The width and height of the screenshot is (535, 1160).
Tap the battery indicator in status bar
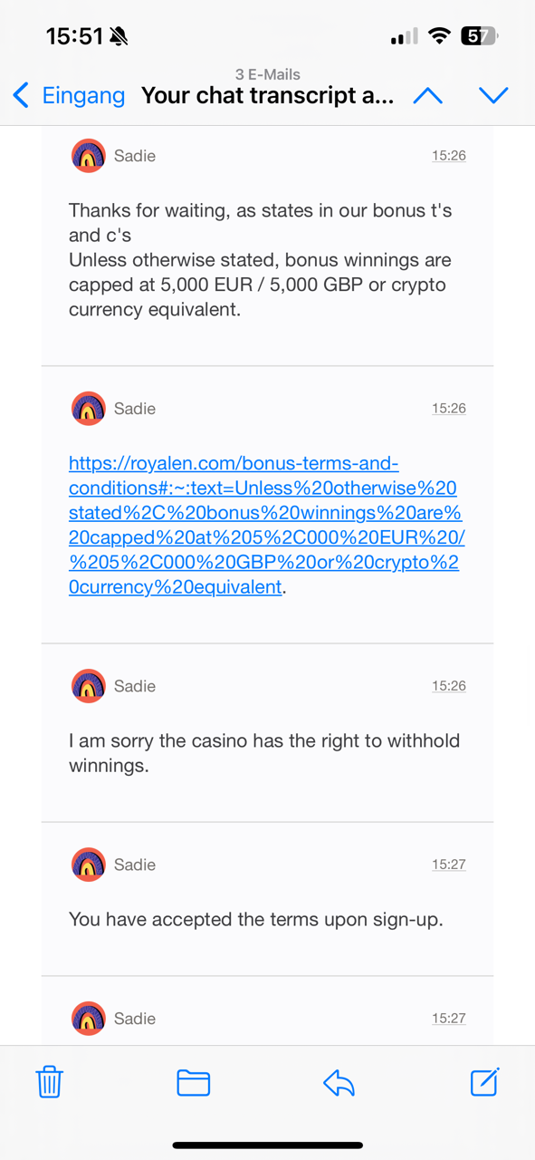(x=480, y=36)
